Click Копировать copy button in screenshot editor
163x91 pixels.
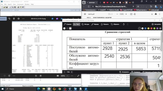[x=124, y=72]
